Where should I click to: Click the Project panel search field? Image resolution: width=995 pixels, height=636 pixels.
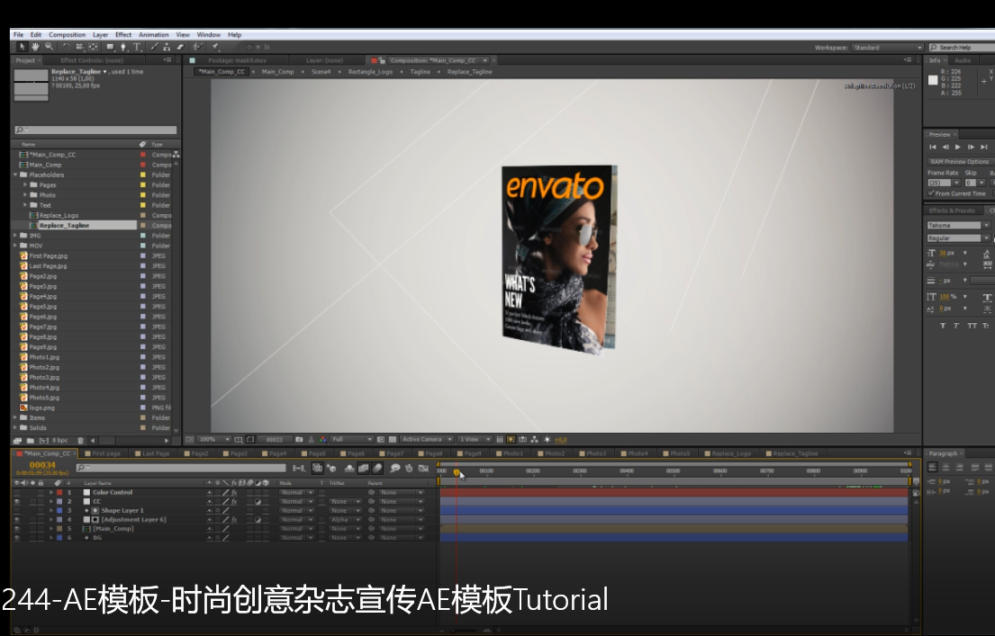coord(95,130)
